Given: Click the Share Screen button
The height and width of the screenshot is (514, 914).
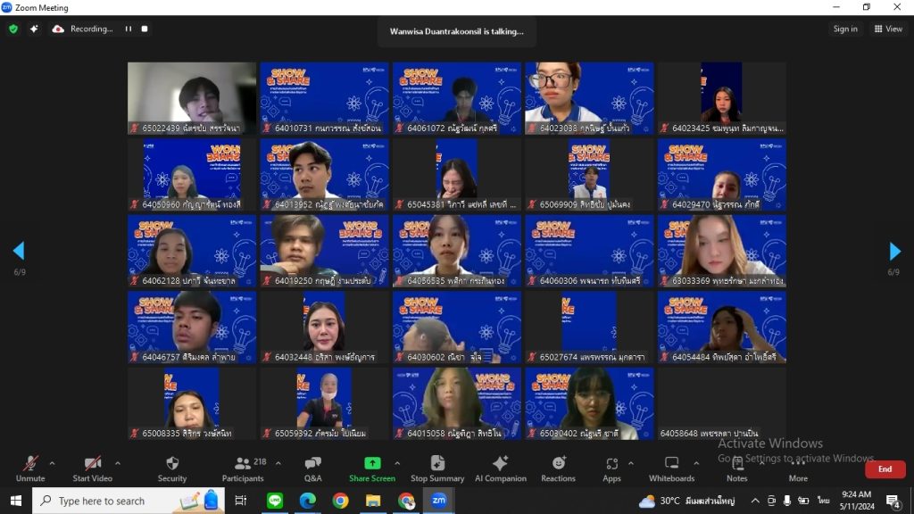Looking at the screenshot, I should point(372,469).
